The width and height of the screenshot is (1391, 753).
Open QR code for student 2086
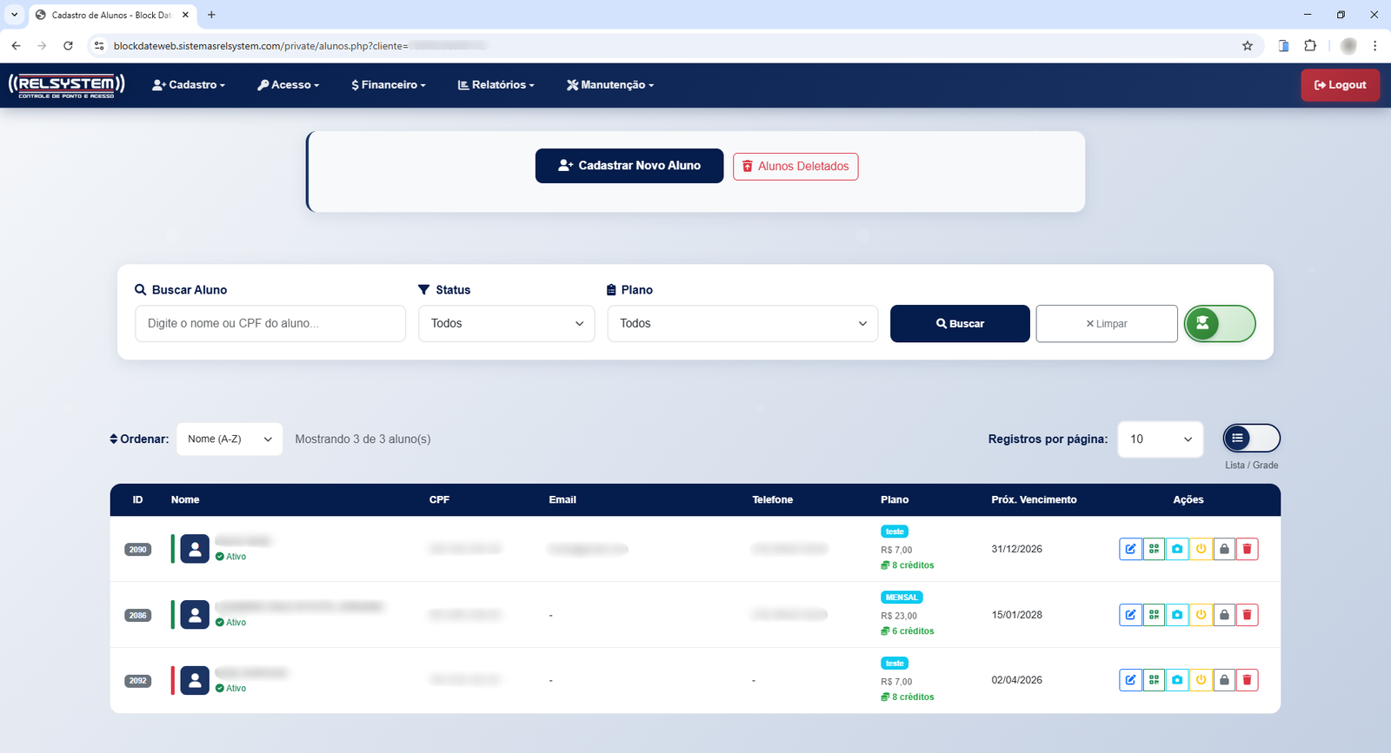1154,615
